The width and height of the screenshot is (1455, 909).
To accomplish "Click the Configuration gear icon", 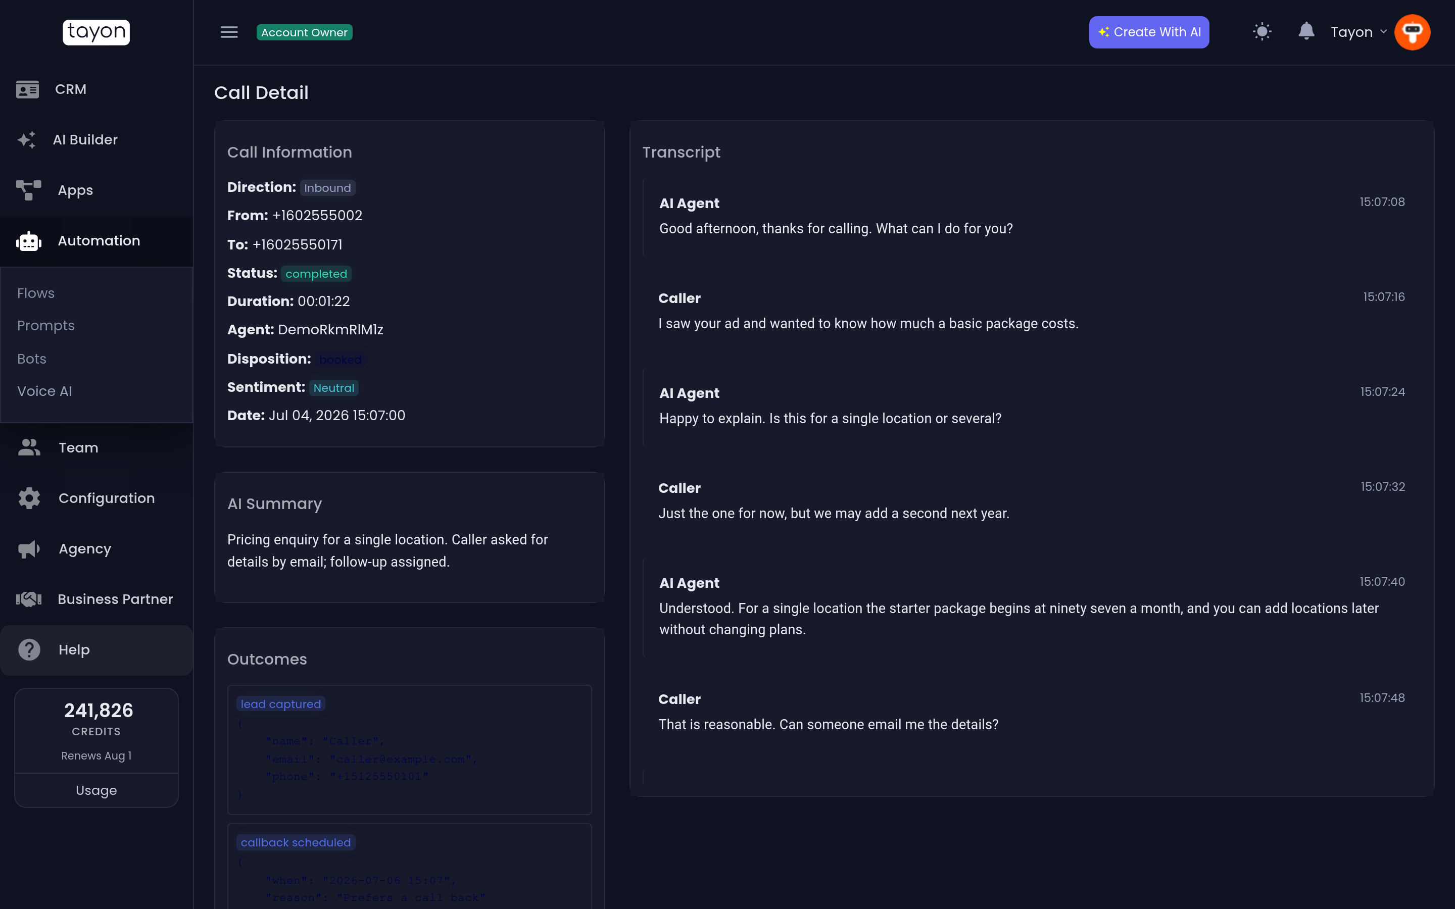I will (29, 498).
